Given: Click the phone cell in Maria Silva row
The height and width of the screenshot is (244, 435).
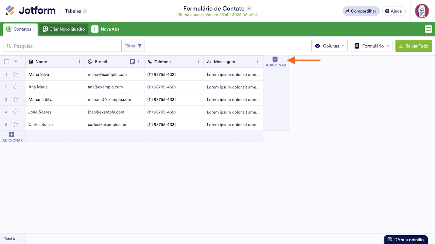Looking at the screenshot, I should [x=174, y=74].
